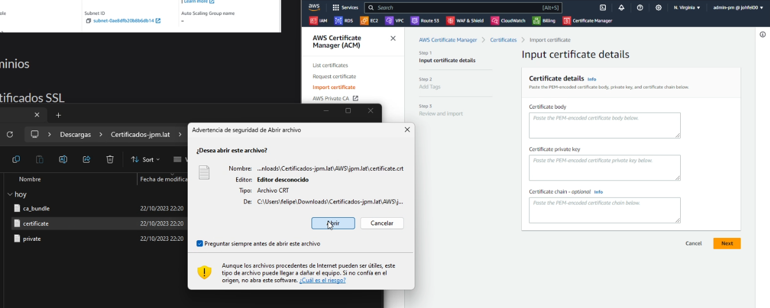Click Paste icon in File Explorer toolbar
The image size is (770, 308).
(x=40, y=159)
